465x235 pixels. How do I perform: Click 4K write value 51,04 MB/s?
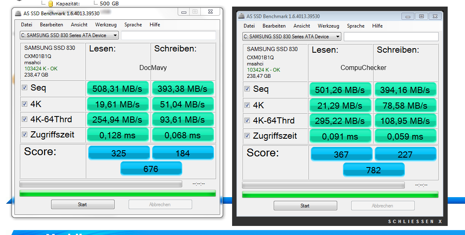183,104
